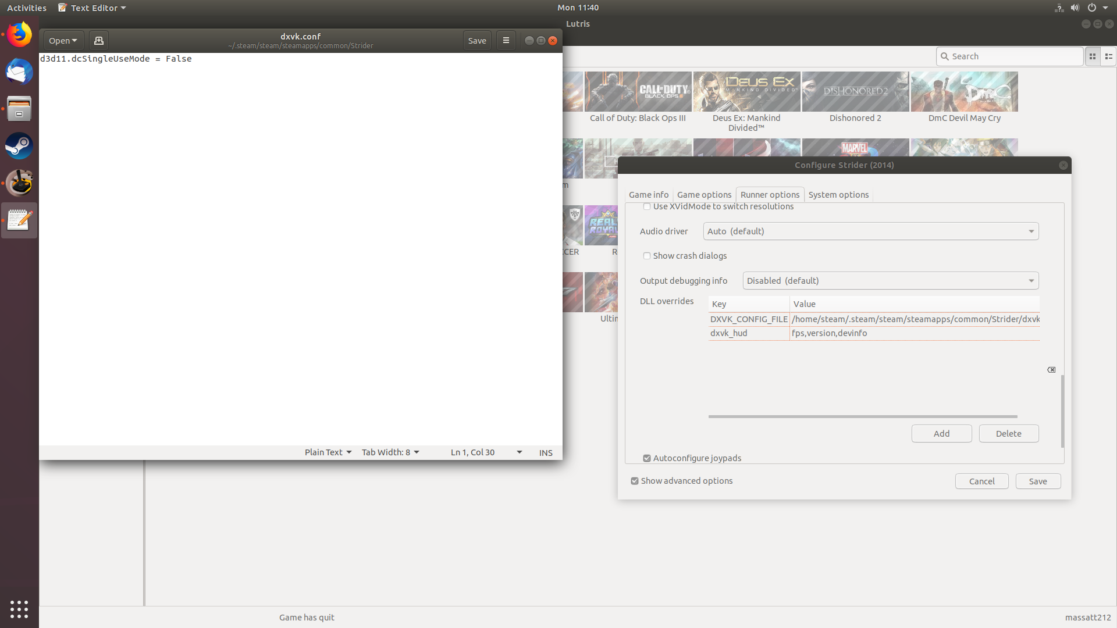Image resolution: width=1117 pixels, height=628 pixels.
Task: Select Call of Duty: Black Ops III thumbnail
Action: click(x=638, y=92)
